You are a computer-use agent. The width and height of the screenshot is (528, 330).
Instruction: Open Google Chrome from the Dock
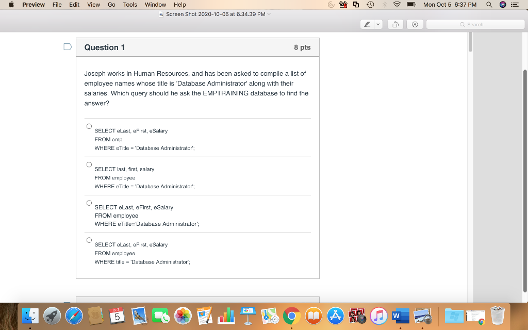tap(292, 316)
